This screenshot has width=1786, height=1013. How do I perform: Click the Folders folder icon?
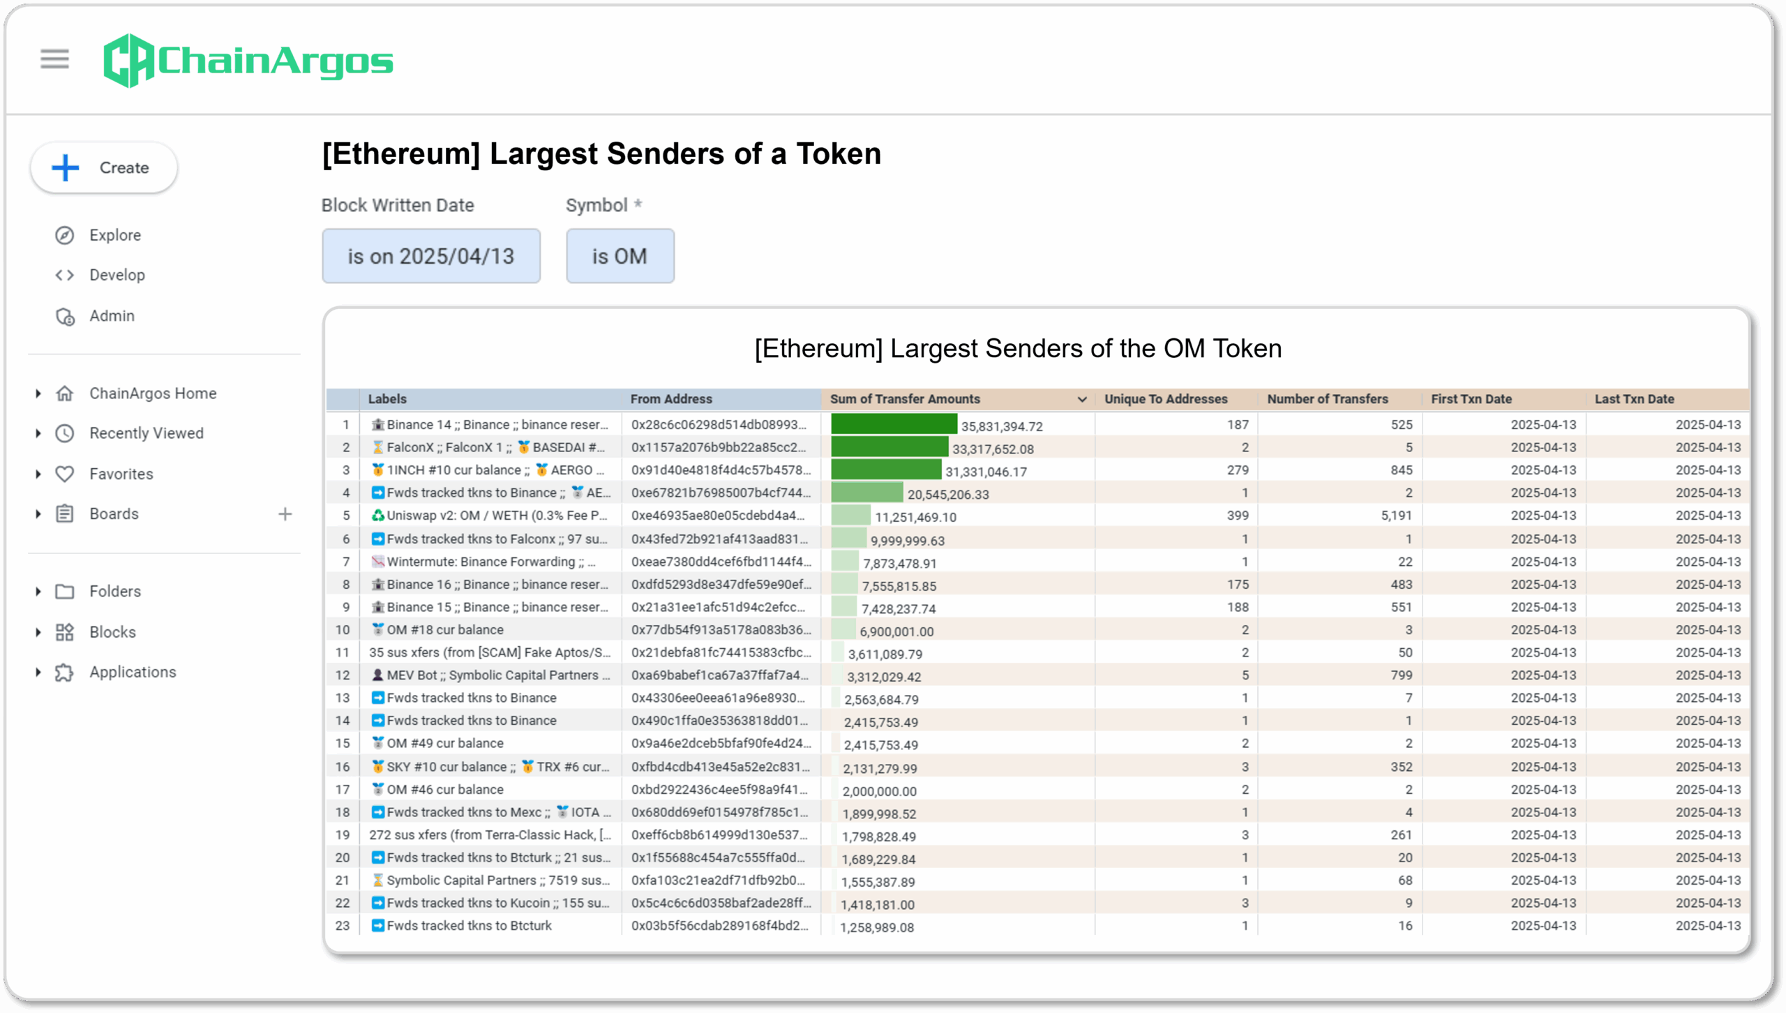[x=64, y=592]
